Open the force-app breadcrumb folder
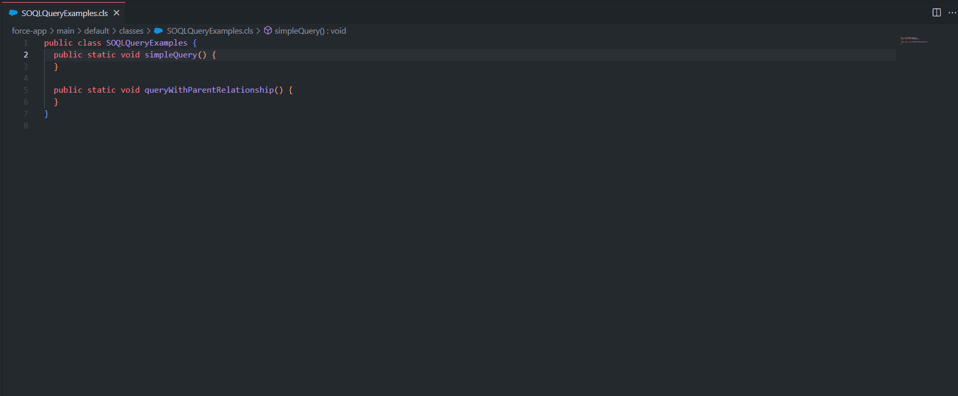Screen dimensions: 958x396 coord(29,31)
